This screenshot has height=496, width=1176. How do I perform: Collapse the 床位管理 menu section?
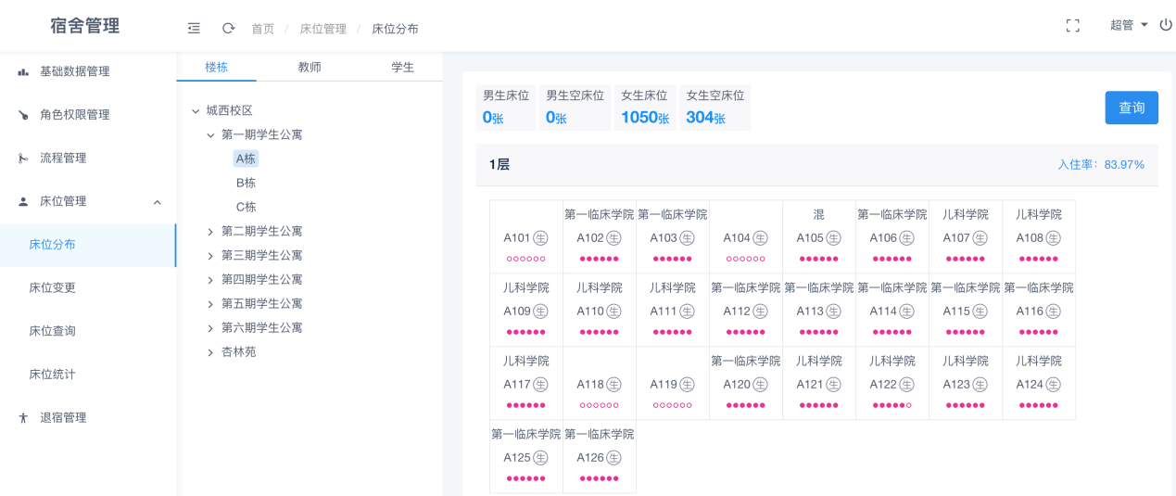coord(157,202)
